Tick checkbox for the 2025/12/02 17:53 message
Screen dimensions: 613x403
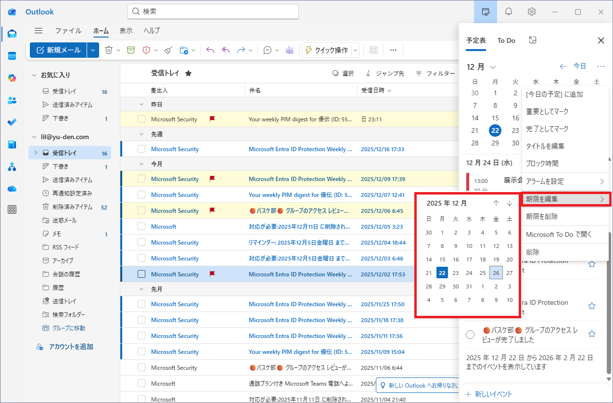click(141, 274)
